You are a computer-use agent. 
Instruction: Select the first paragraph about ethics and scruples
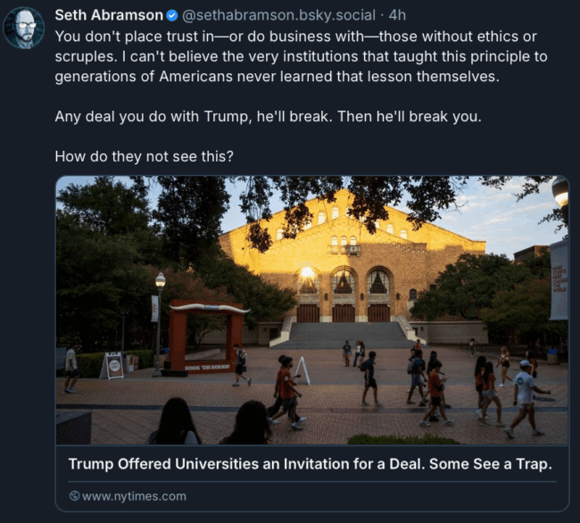(301, 56)
